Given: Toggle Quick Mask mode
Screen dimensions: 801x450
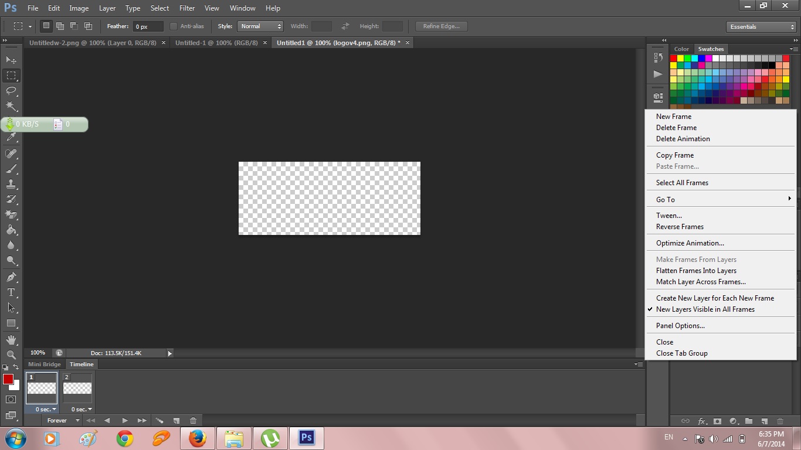Looking at the screenshot, I should (11, 400).
